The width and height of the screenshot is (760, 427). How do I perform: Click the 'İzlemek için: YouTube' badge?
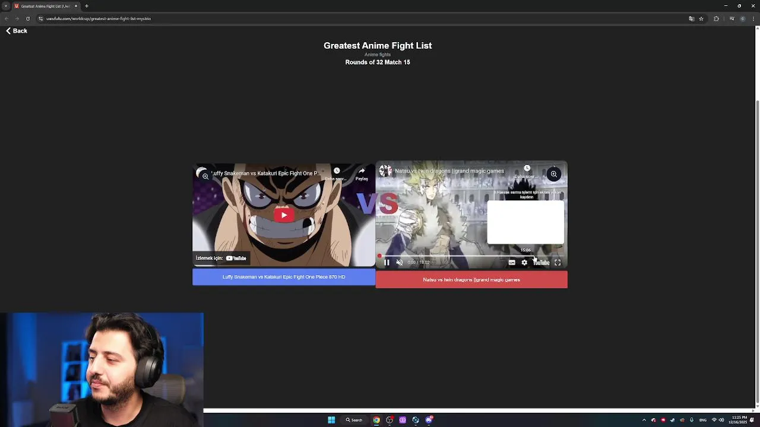point(221,258)
